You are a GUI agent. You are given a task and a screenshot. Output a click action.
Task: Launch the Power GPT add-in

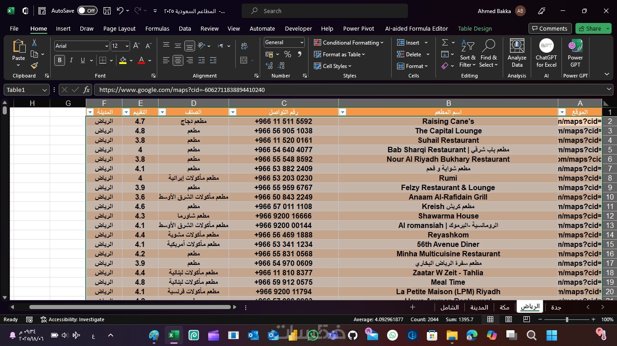(x=575, y=53)
